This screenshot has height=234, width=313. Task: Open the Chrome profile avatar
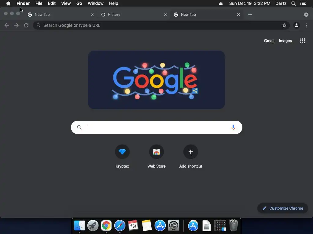[x=296, y=25]
